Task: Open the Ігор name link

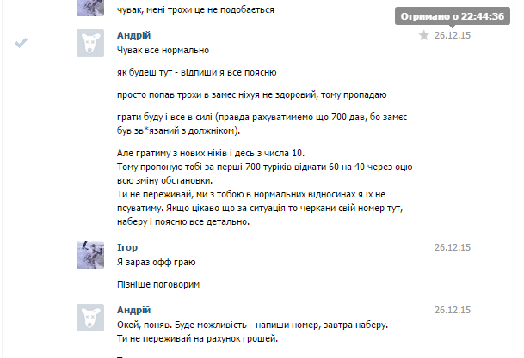Action: pos(127,247)
